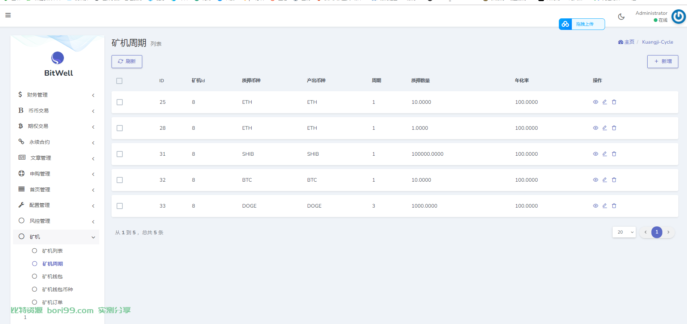This screenshot has height=324, width=687.
Task: Delete the BTC row
Action: (614, 180)
